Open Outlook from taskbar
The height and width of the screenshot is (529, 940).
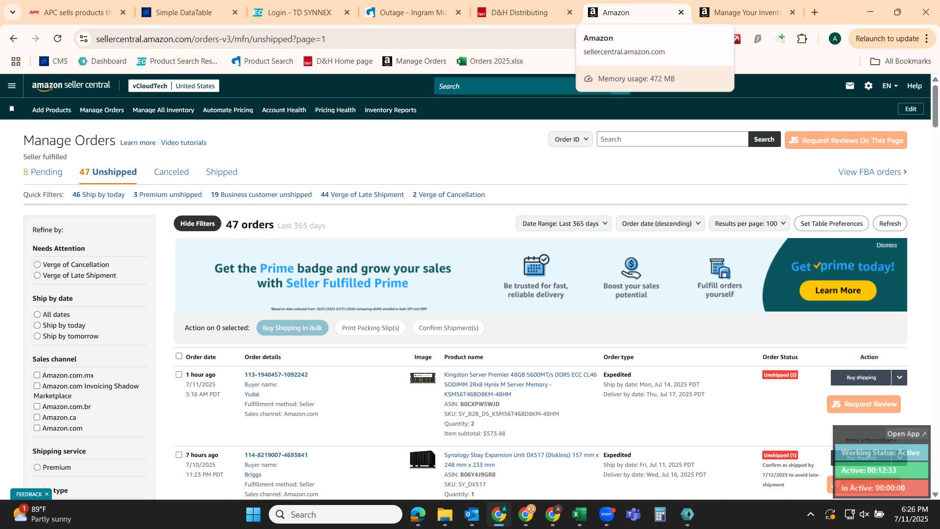point(471,514)
